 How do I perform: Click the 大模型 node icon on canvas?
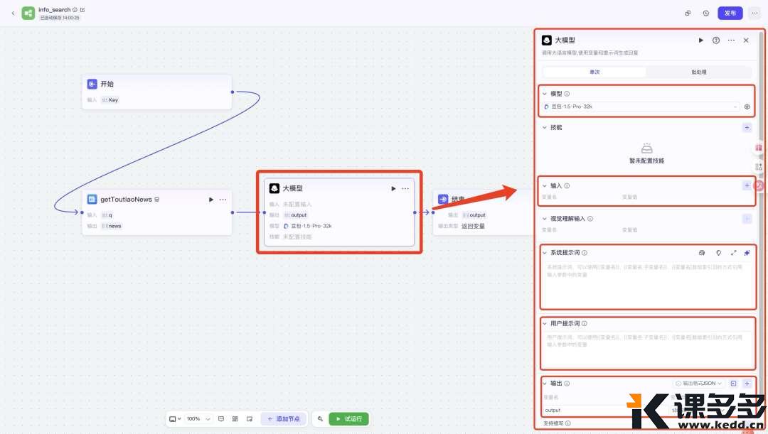pos(274,188)
